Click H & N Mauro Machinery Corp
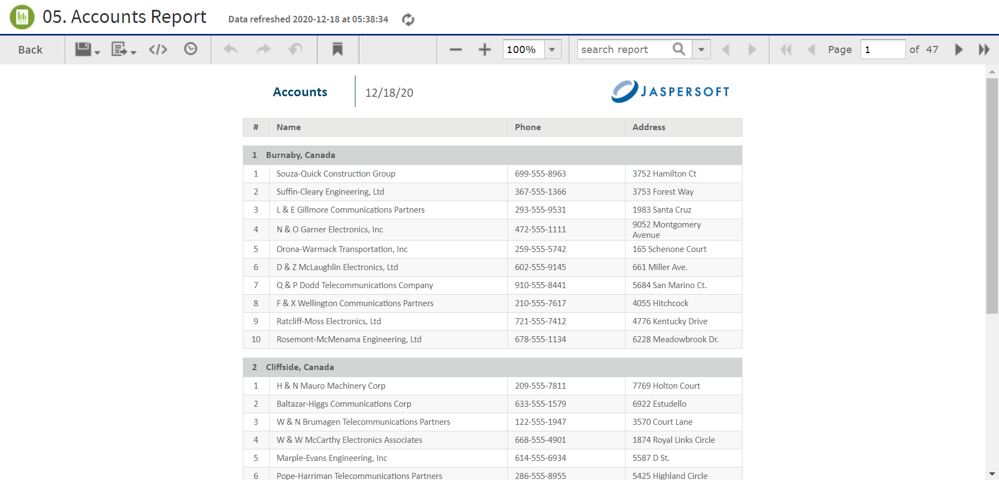This screenshot has height=480, width=999. [331, 386]
